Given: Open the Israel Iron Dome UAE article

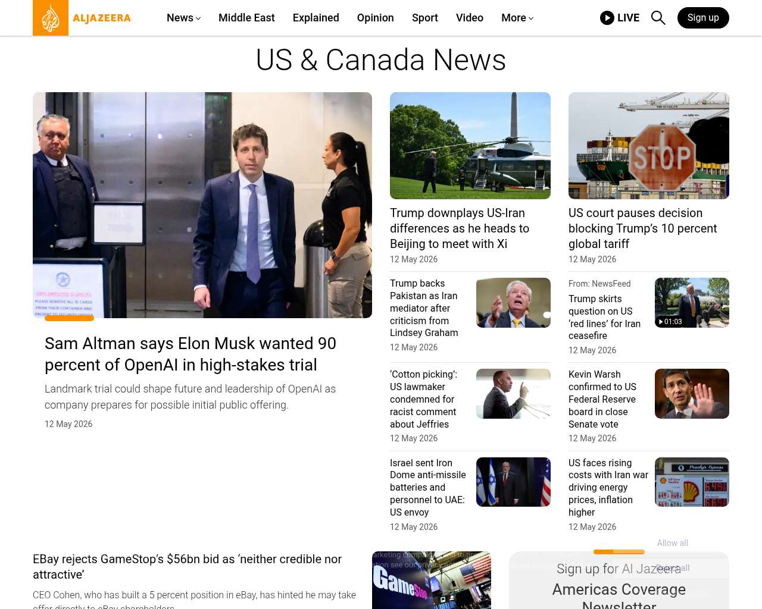Looking at the screenshot, I should click(x=428, y=488).
